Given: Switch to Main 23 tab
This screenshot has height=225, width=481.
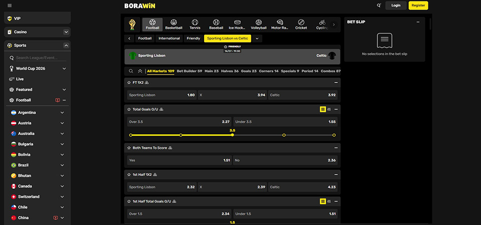Looking at the screenshot, I should 211,71.
